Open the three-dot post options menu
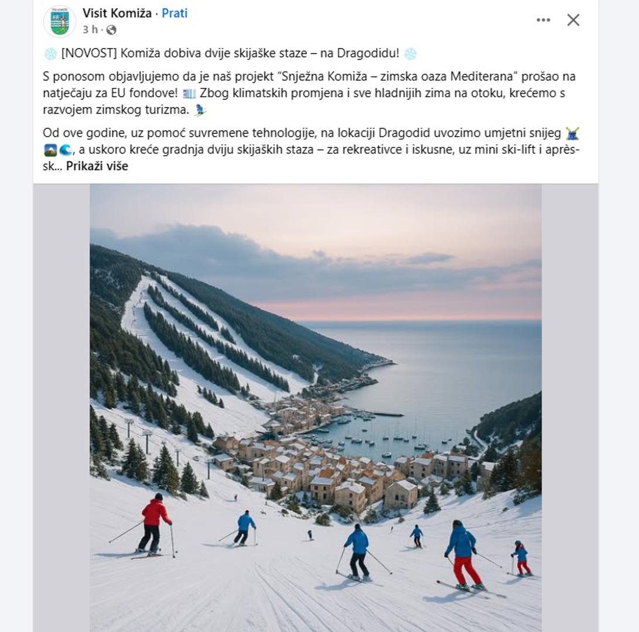639x632 pixels. pyautogui.click(x=543, y=20)
